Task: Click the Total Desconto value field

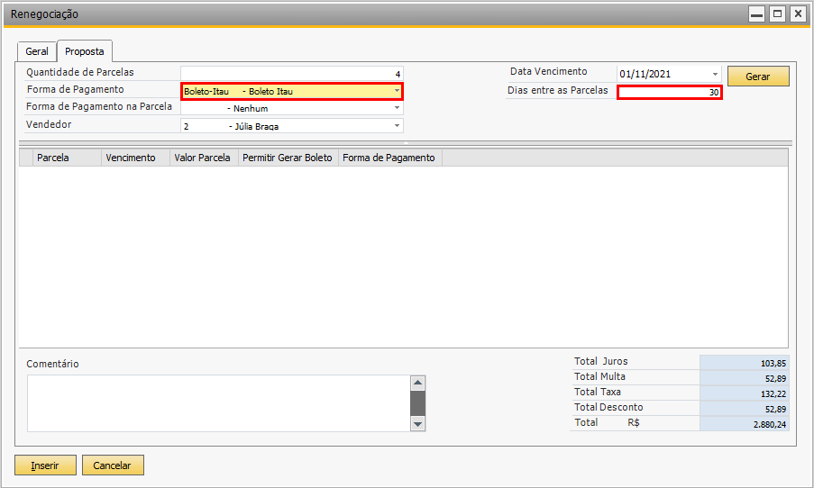Action: [744, 409]
